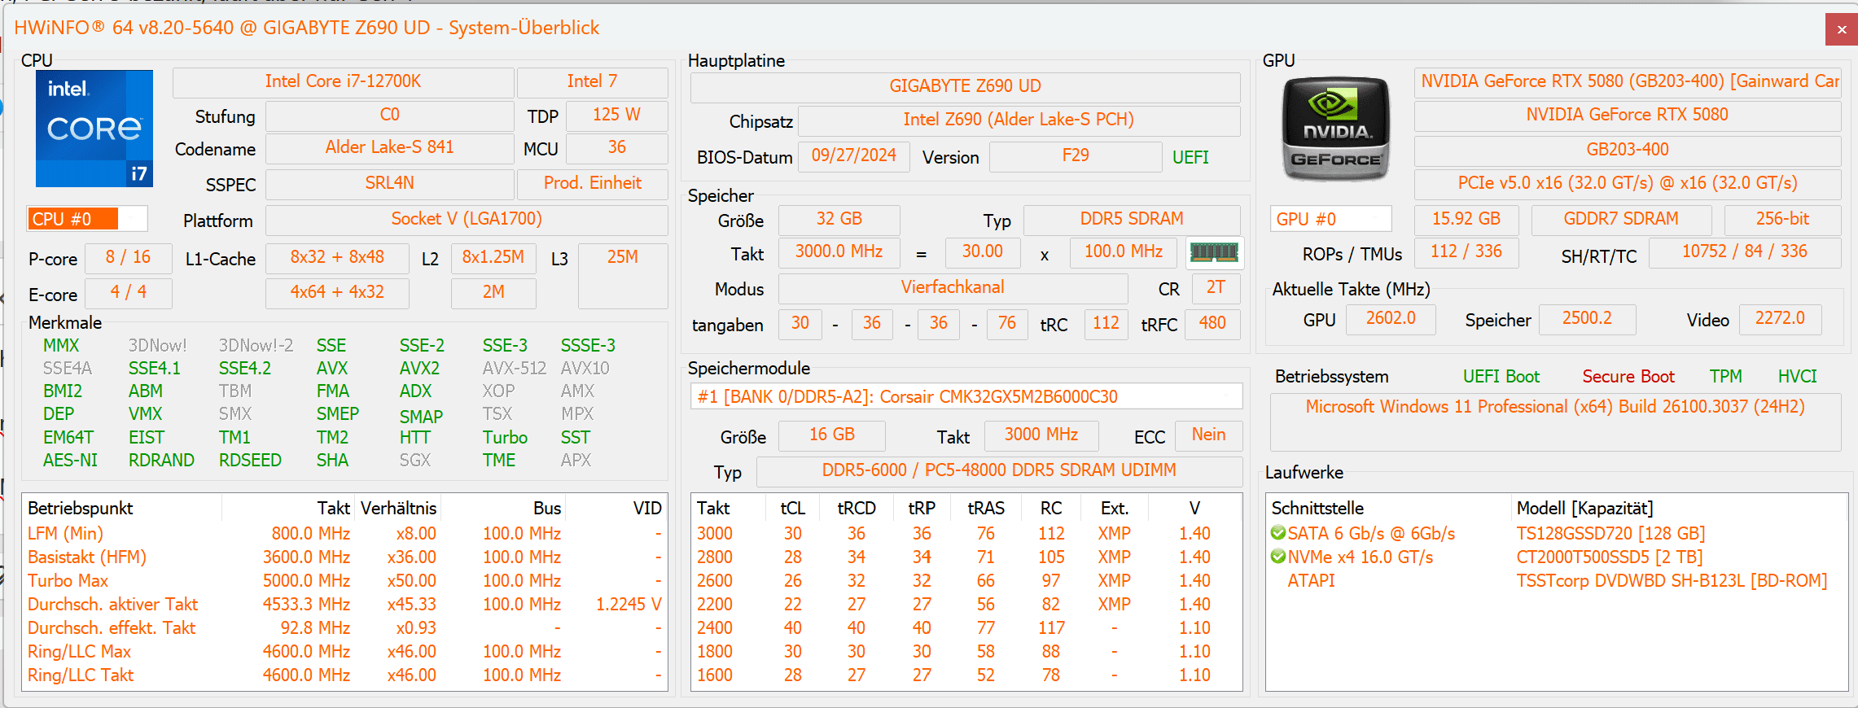The width and height of the screenshot is (1858, 708).
Task: Open the CPU #0 selector dropdown
Action: [x=87, y=219]
